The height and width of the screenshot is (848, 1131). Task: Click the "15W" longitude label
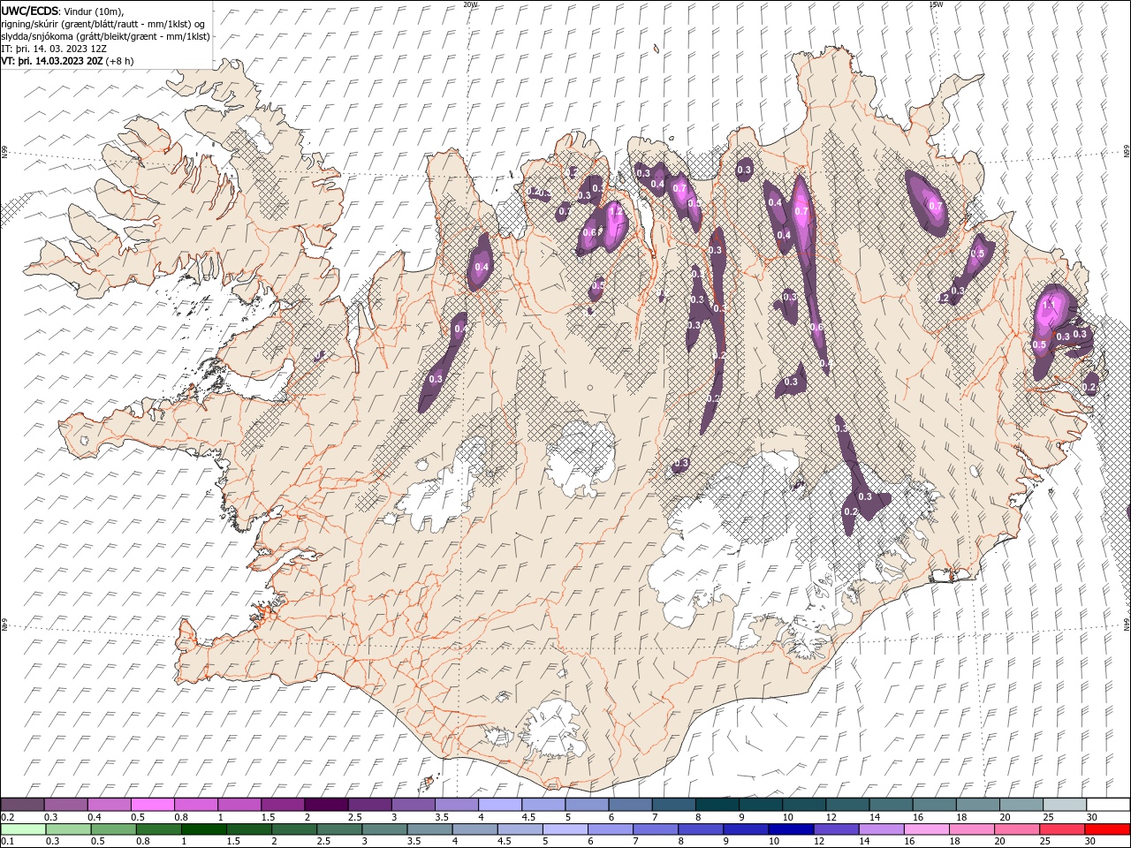[936, 4]
